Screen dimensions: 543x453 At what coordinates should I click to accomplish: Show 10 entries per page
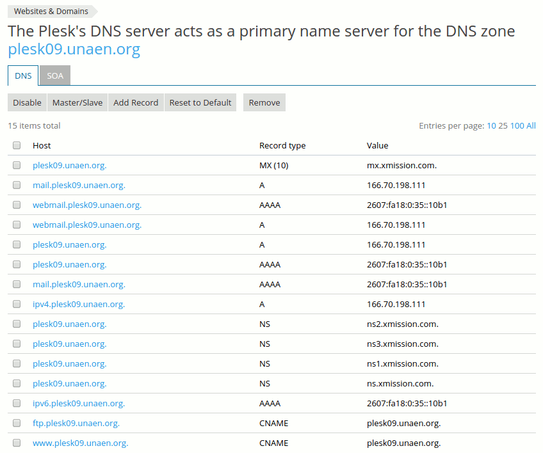point(491,125)
